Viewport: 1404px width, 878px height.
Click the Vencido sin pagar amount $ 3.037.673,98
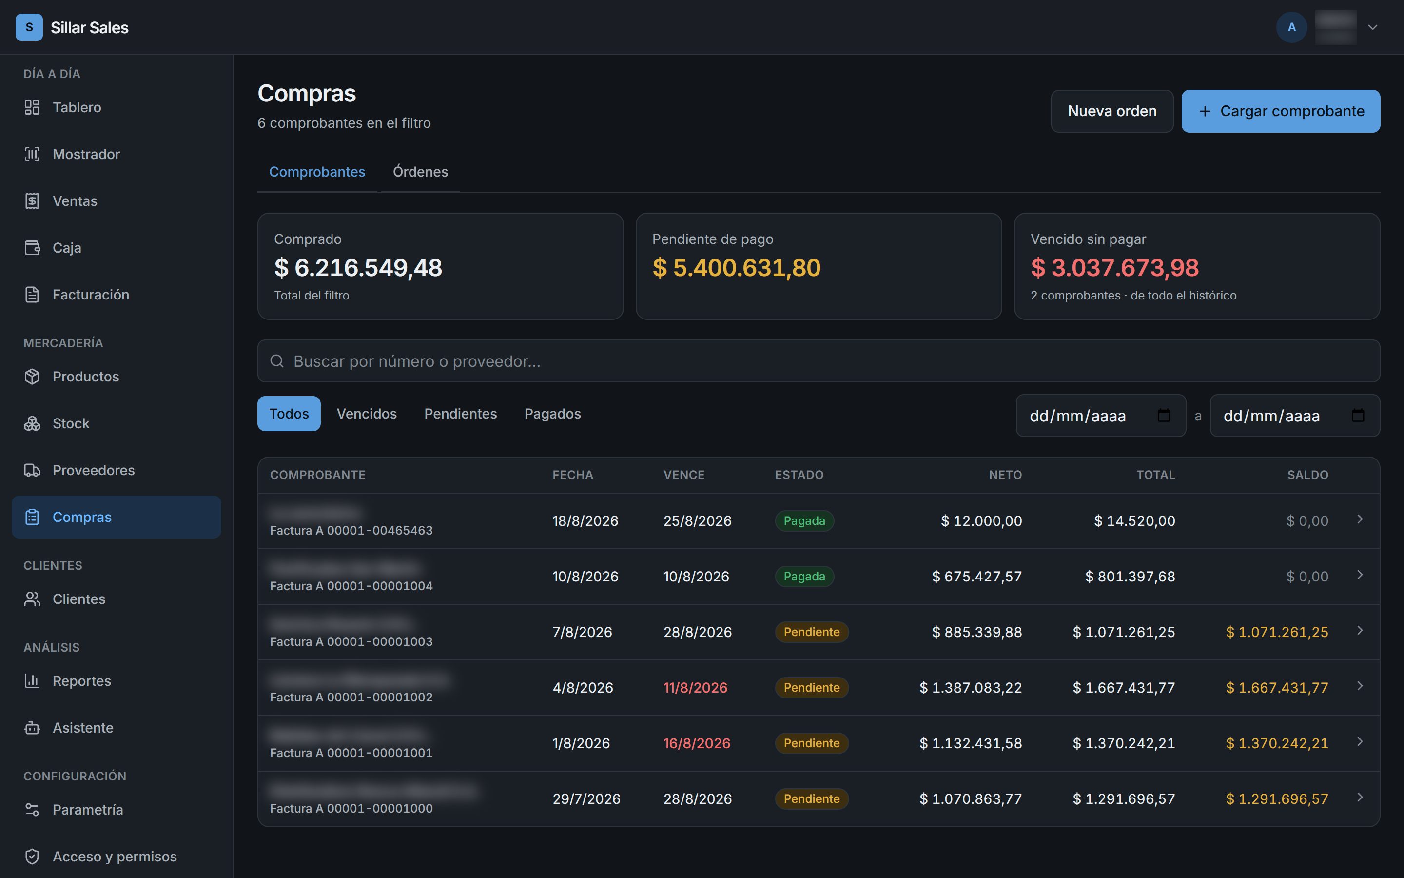[x=1114, y=268]
